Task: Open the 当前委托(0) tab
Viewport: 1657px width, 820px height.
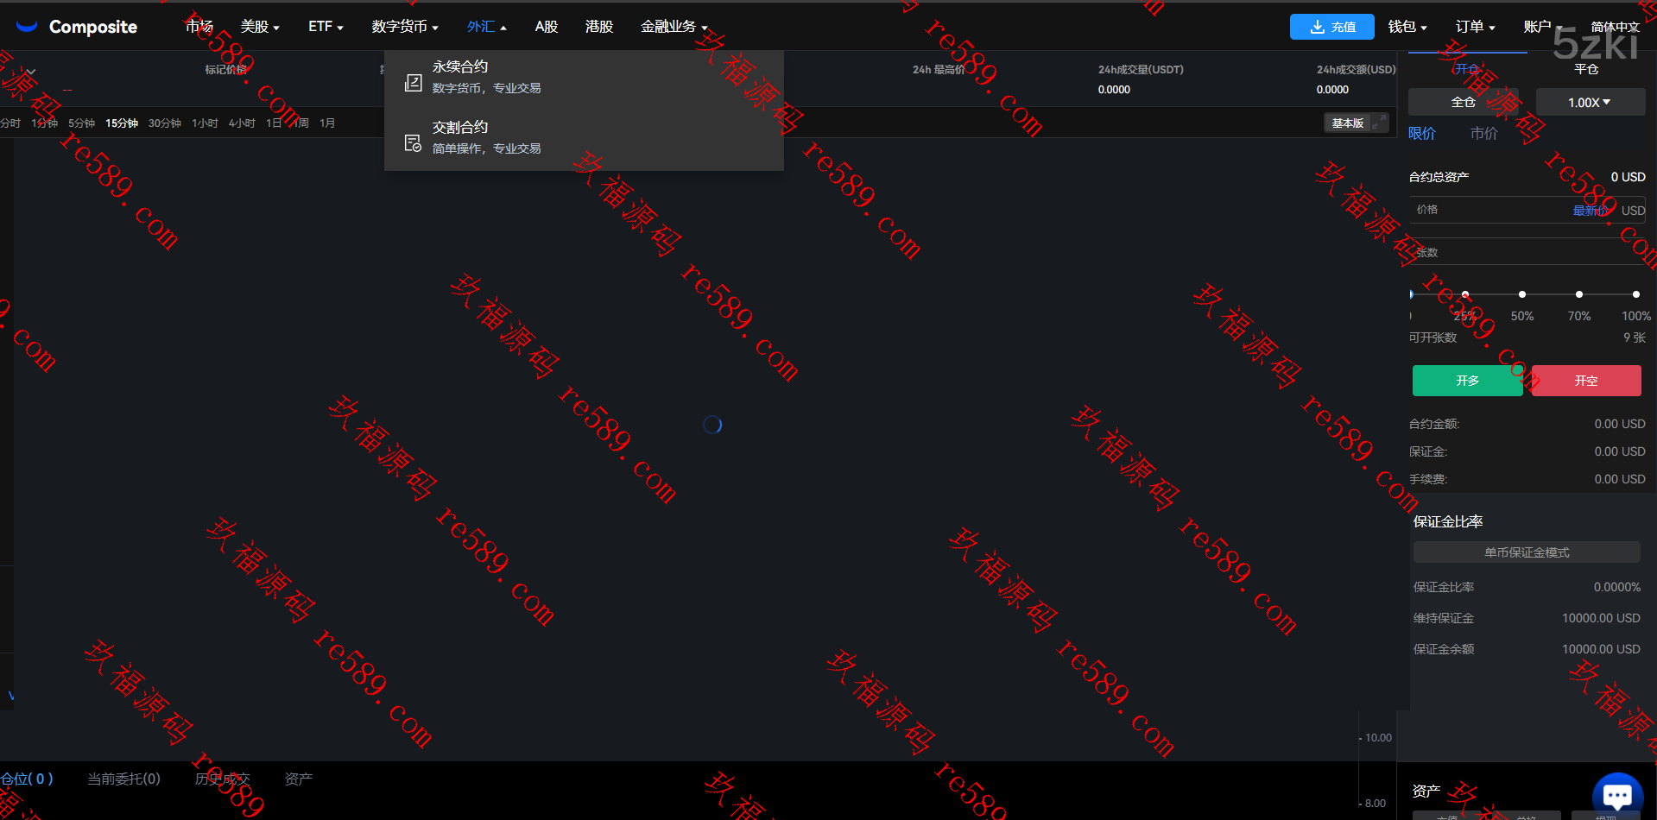Action: tap(123, 779)
